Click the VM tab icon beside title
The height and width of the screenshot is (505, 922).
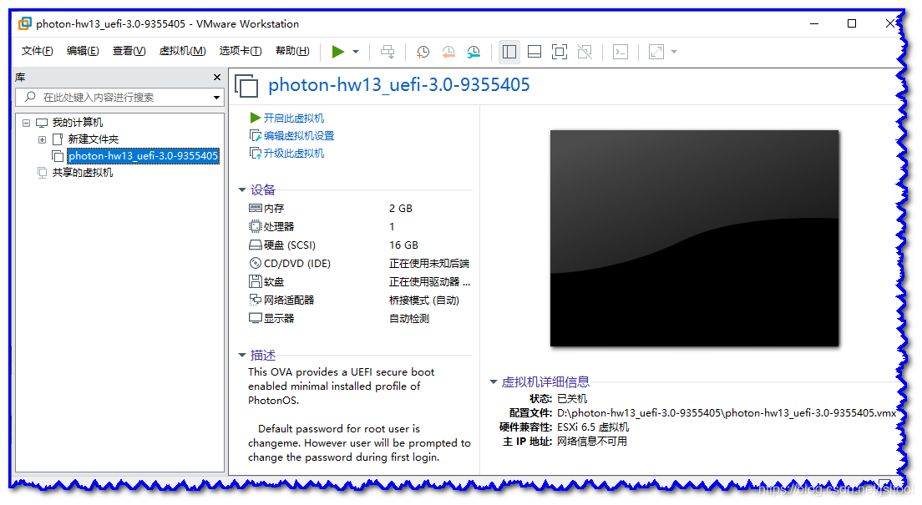[246, 85]
